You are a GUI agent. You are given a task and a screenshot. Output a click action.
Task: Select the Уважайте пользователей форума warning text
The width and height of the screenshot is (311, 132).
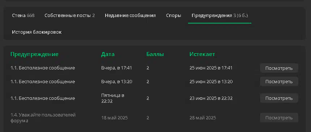(x=43, y=118)
